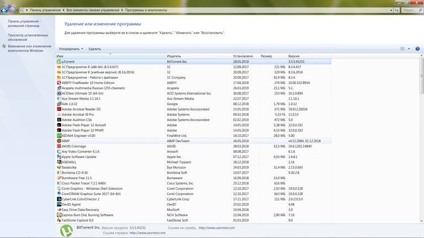Select the Adb 1.0.32 row
Screen dimensions: 424x238
coord(193,104)
